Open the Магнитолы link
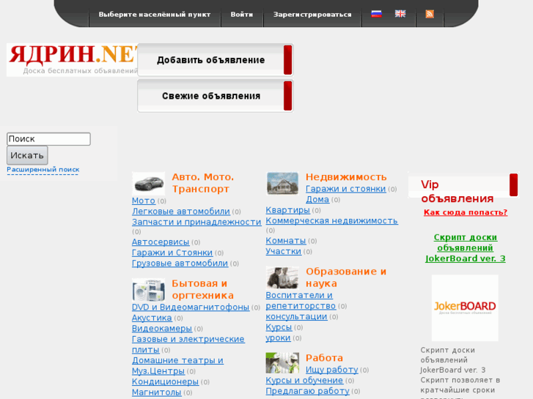This screenshot has width=533, height=399. (x=156, y=392)
